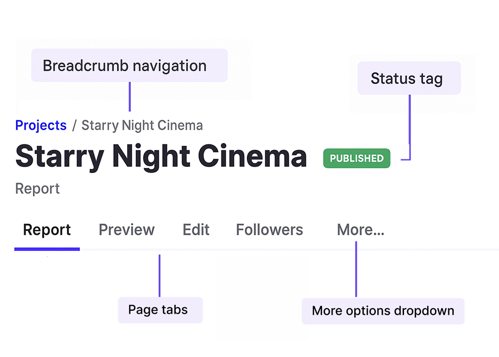Select the Starry Night Cinema breadcrumb item
Screen dimensions: 499x357
click(142, 125)
